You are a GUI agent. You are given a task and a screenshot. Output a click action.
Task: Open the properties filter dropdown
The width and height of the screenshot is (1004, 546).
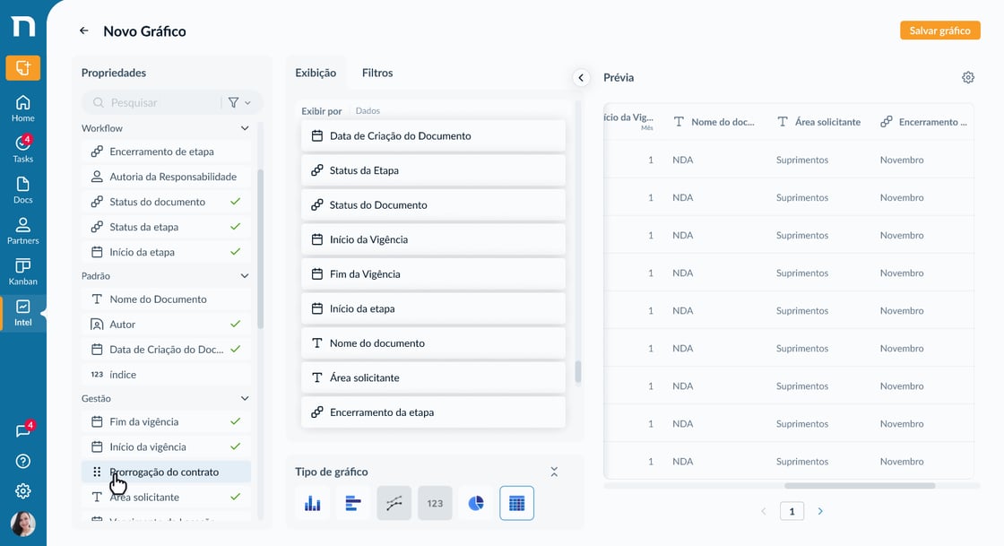coord(239,102)
